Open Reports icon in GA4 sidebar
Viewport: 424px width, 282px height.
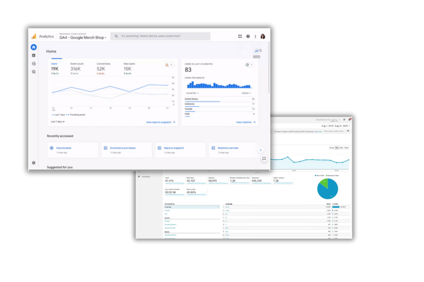pos(33,56)
